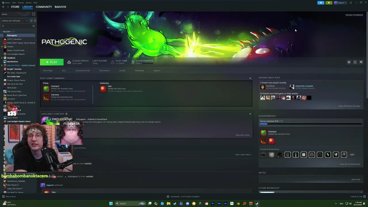Open the Discussions tab
Image resolution: width=368 pixels, height=207 pixels.
click(104, 70)
